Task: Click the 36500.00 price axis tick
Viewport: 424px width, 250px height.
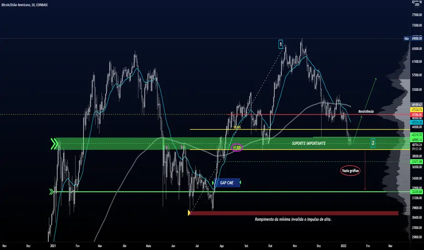Action: [x=417, y=167]
